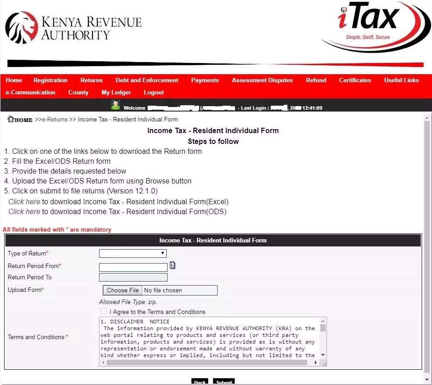Click here to download the Excel form
This screenshot has width=432, height=385.
pyautogui.click(x=24, y=201)
